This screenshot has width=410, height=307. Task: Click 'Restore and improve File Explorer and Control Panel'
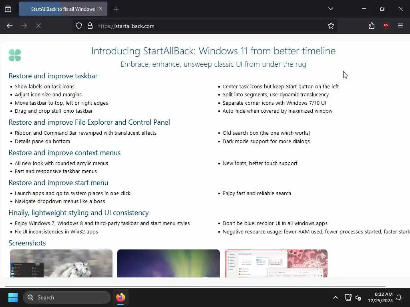(89, 122)
